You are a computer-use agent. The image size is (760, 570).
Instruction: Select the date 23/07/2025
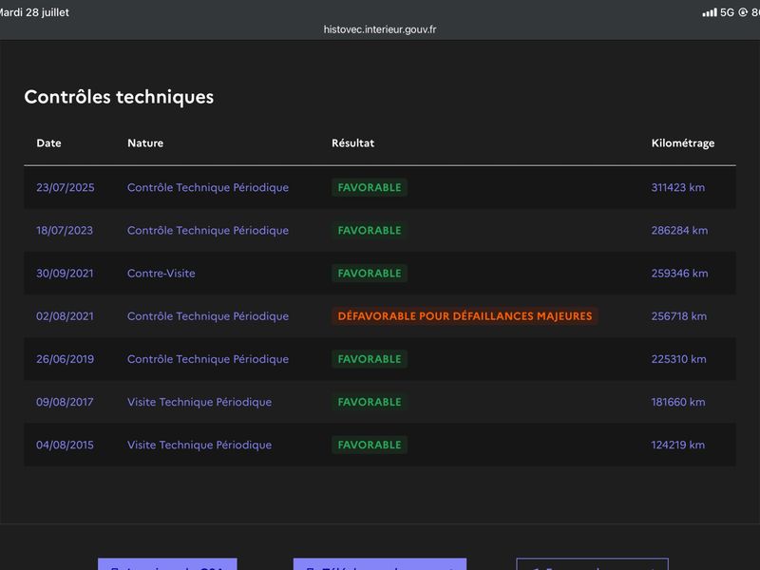(x=66, y=187)
